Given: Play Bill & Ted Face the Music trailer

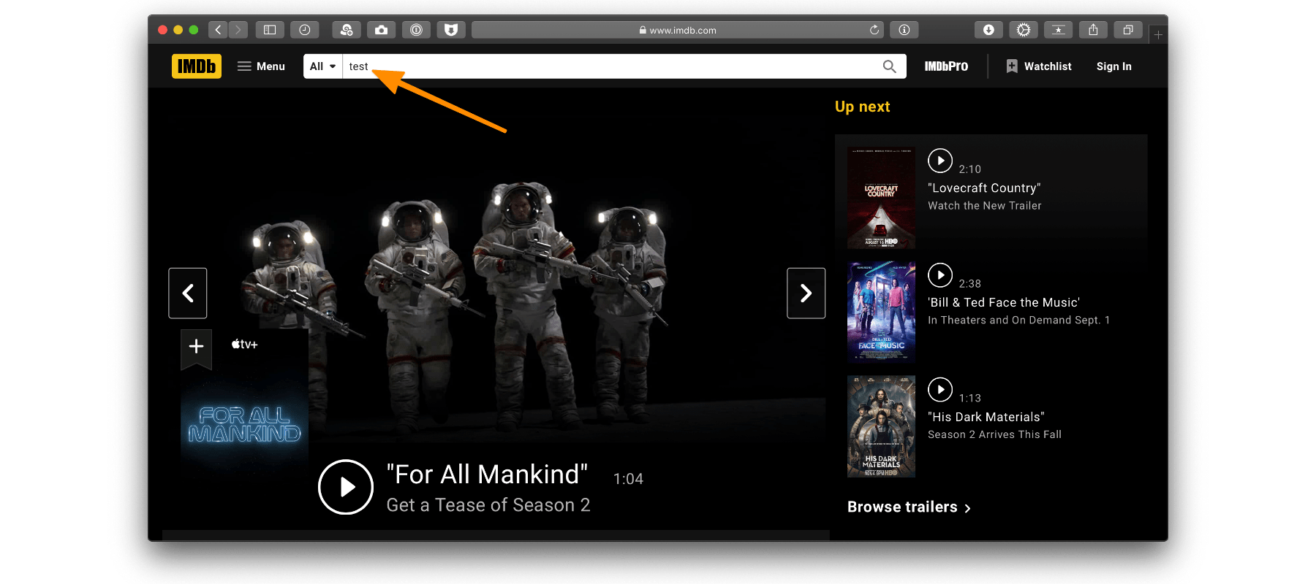Looking at the screenshot, I should coord(940,274).
